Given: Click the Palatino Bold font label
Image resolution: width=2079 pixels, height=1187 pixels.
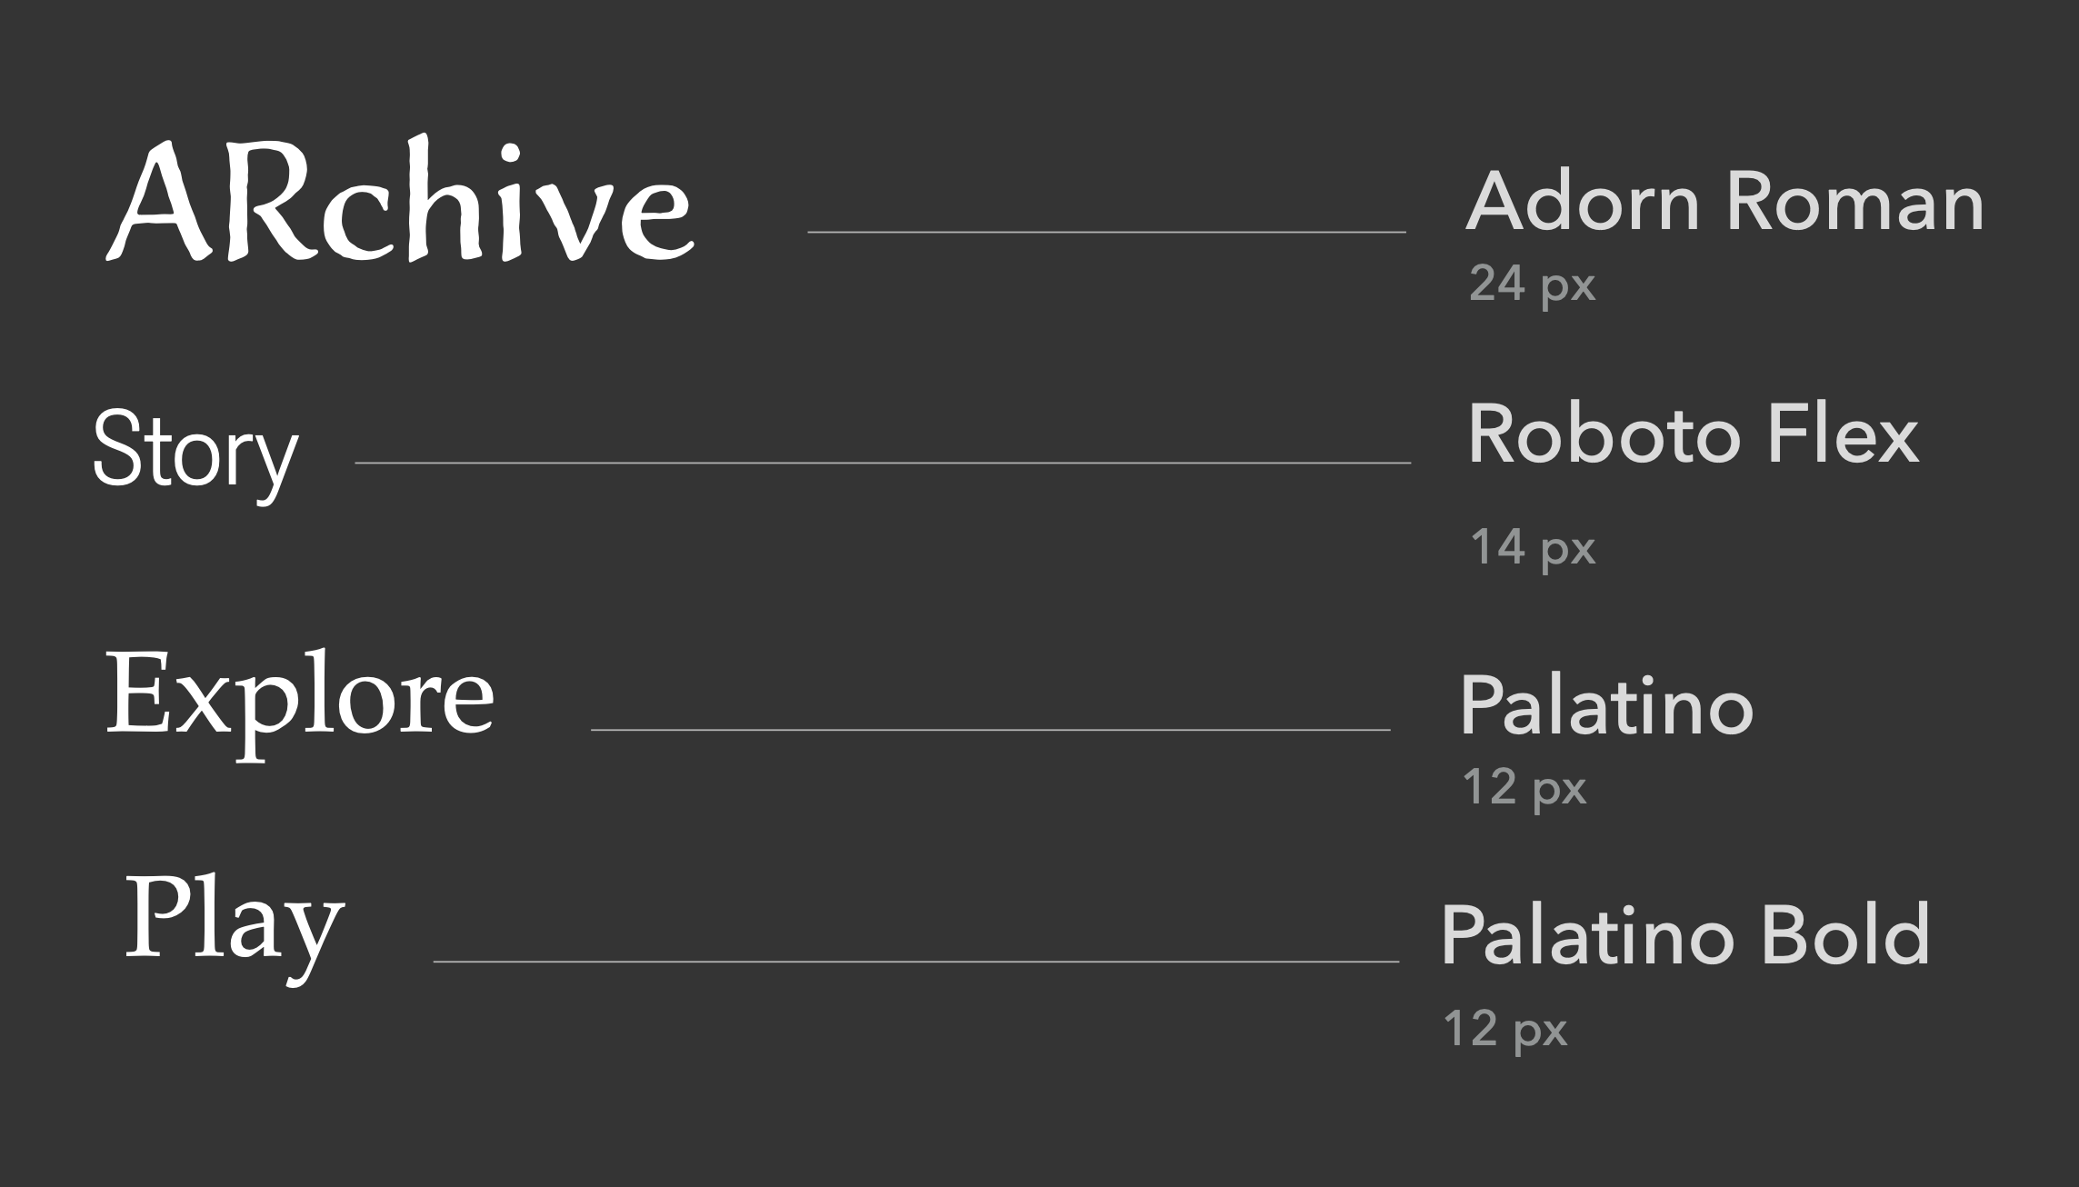Looking at the screenshot, I should (1684, 936).
